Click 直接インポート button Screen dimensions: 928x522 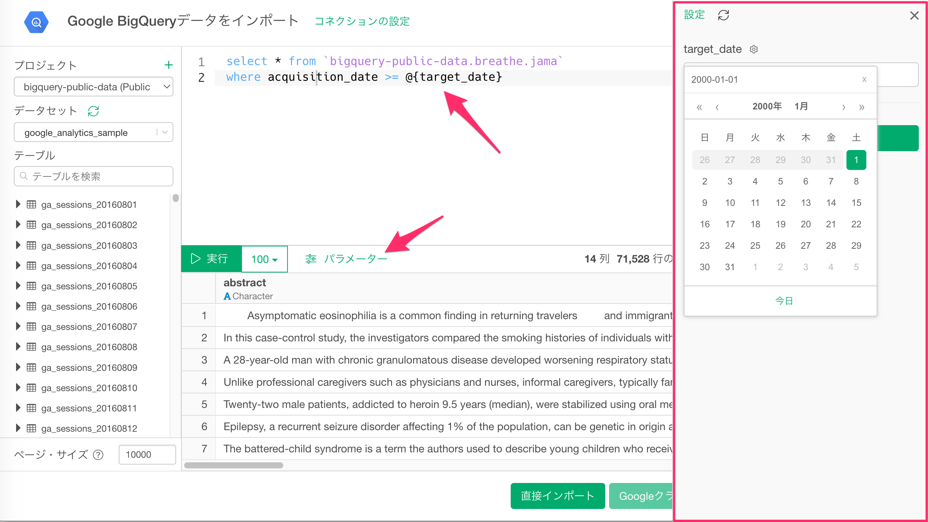coord(558,496)
